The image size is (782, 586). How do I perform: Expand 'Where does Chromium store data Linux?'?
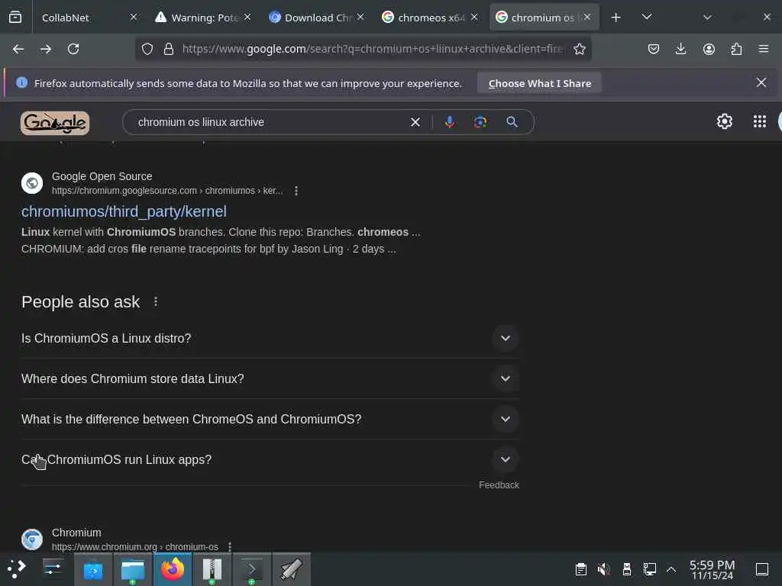pyautogui.click(x=270, y=378)
